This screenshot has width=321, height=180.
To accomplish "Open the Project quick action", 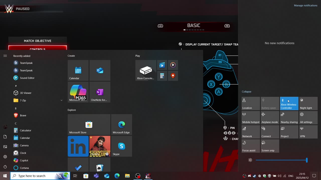I will tap(289, 132).
